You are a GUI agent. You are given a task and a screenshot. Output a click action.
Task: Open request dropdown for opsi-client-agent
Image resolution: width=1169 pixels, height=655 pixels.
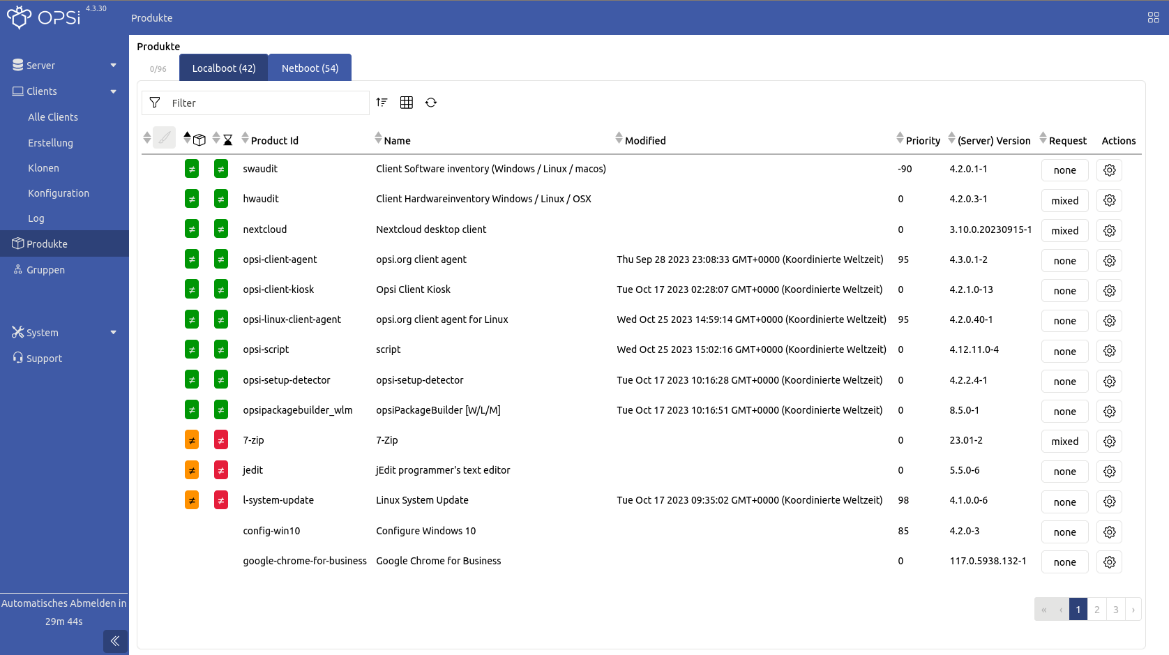(1064, 261)
